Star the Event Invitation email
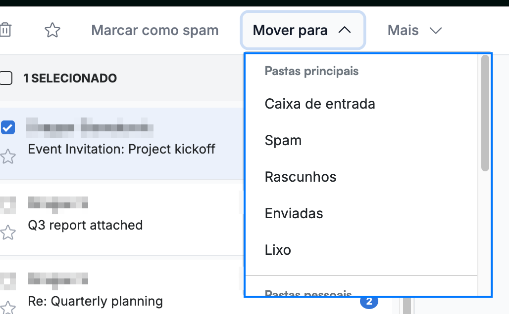The width and height of the screenshot is (509, 314). 7,157
